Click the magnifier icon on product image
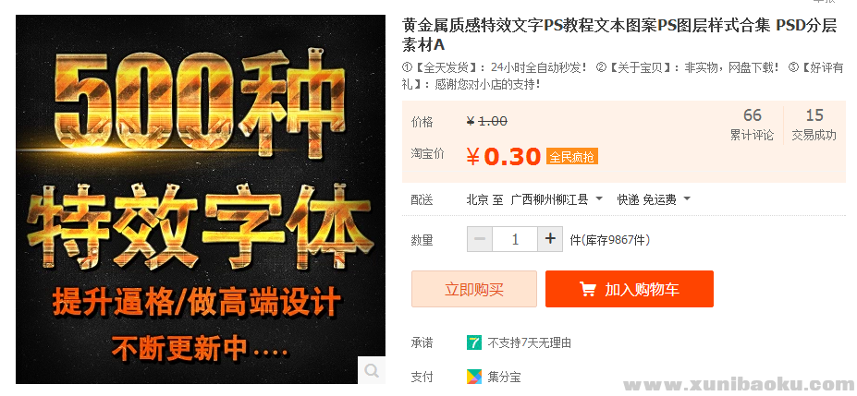This screenshot has width=857, height=396. coord(372,370)
